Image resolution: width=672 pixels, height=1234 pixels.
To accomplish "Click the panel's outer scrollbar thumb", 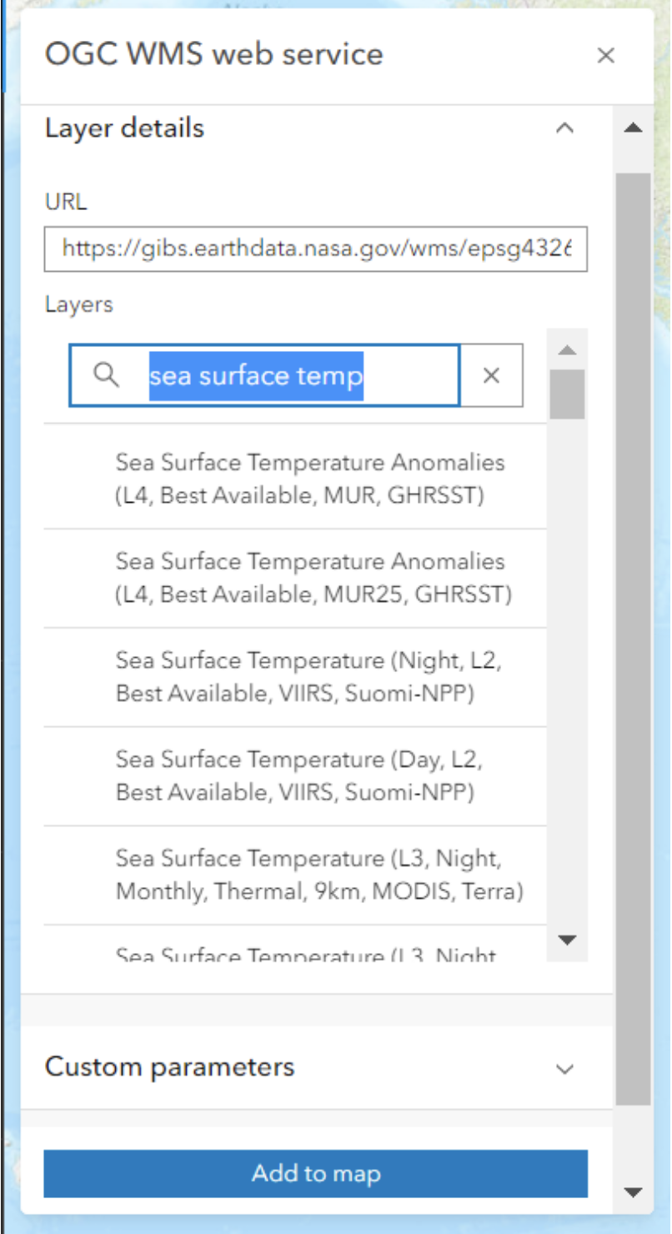I will click(634, 640).
